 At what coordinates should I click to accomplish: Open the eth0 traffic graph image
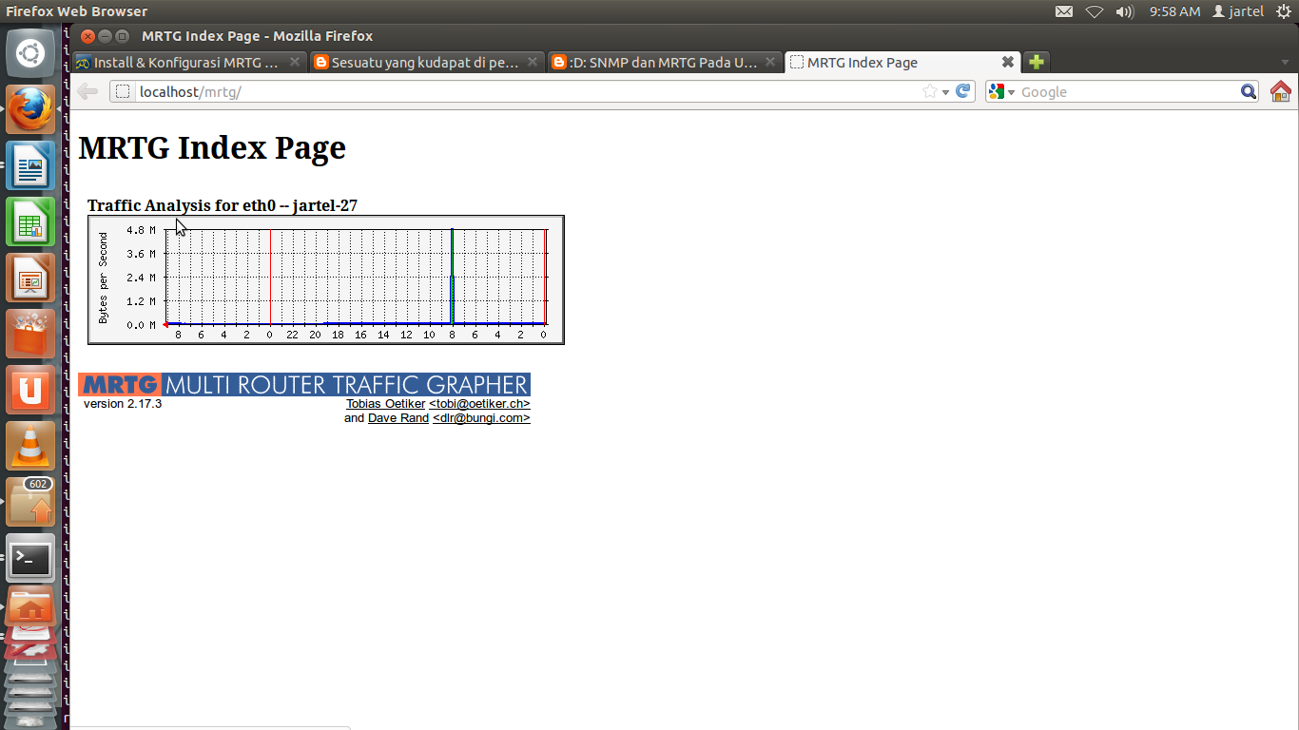point(326,279)
